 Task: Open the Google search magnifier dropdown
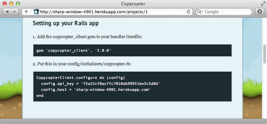[200, 12]
